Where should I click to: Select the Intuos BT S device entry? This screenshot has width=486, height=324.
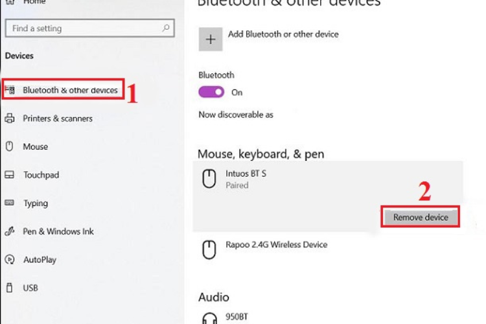pos(328,196)
